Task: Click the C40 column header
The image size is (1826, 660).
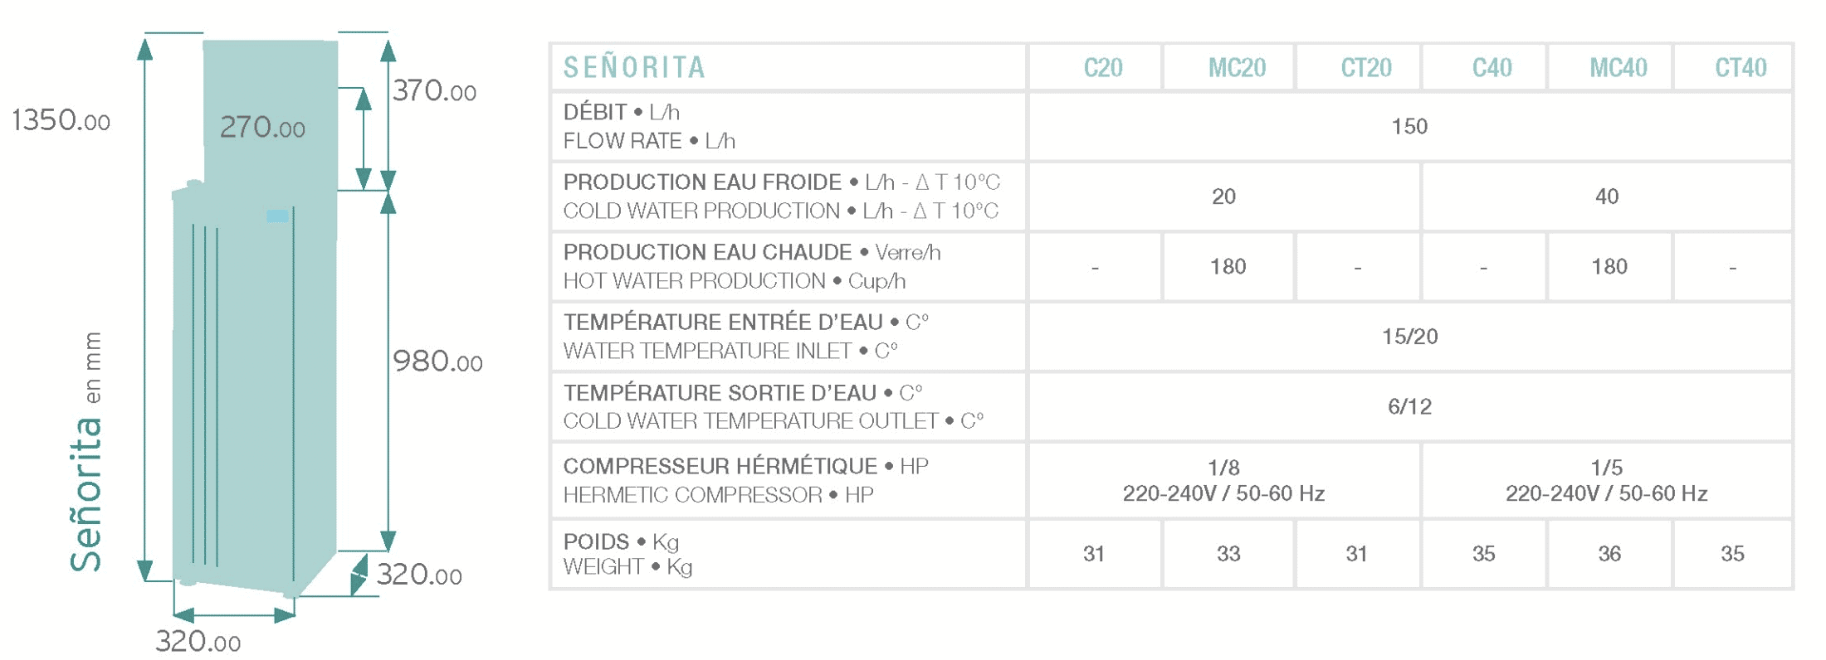Action: tap(1492, 67)
